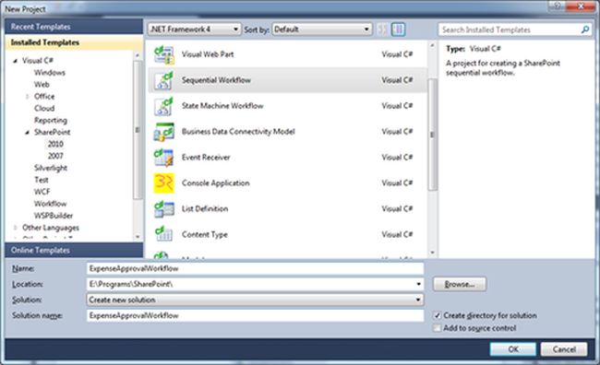Click the Event Receiver template icon
This screenshot has height=365, width=600.
pos(163,158)
